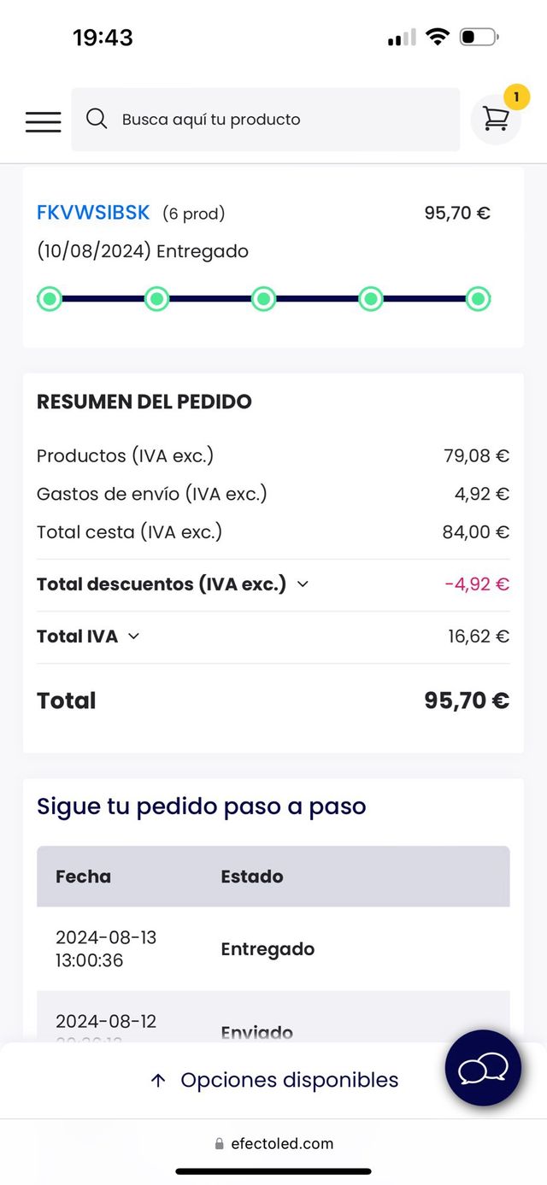Select the first order progress step dot
The image size is (547, 1185).
point(50,299)
